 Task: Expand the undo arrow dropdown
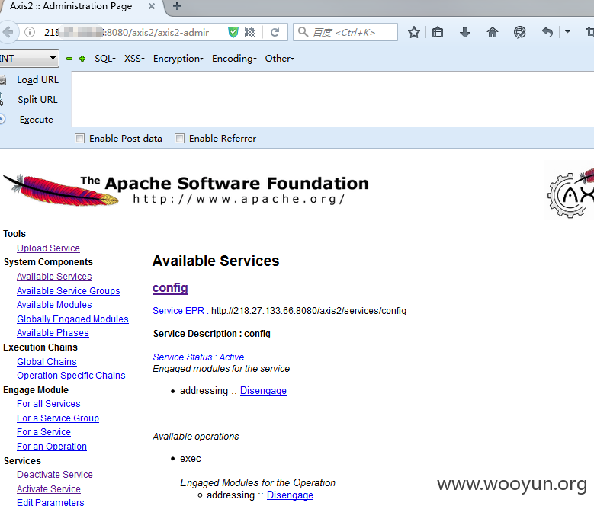pos(567,32)
